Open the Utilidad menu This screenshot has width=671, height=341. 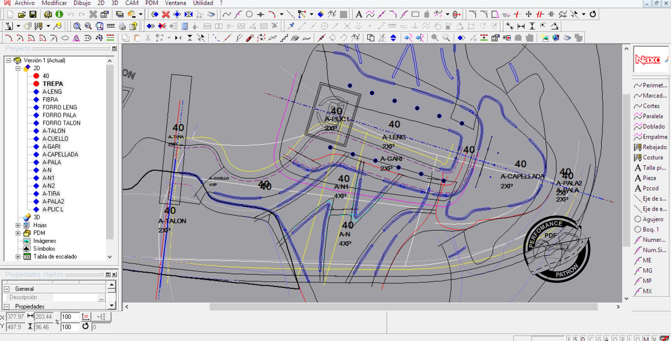(203, 3)
